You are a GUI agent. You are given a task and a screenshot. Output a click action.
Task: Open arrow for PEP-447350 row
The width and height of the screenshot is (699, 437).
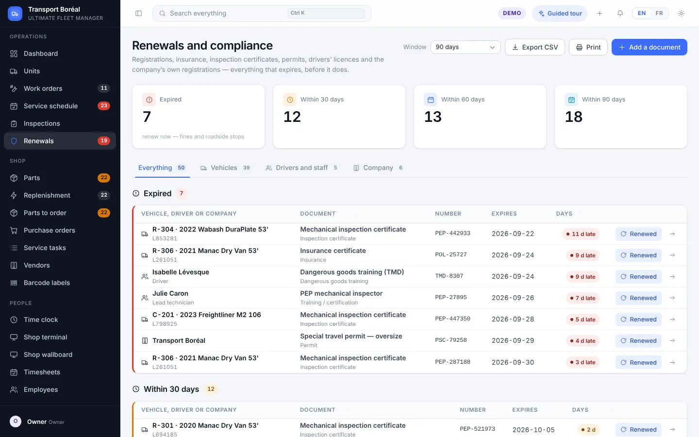(x=672, y=319)
